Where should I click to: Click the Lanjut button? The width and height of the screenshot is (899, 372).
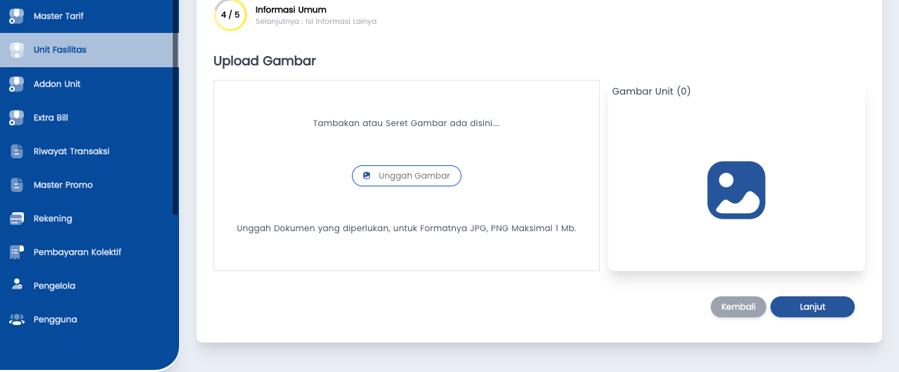[812, 307]
